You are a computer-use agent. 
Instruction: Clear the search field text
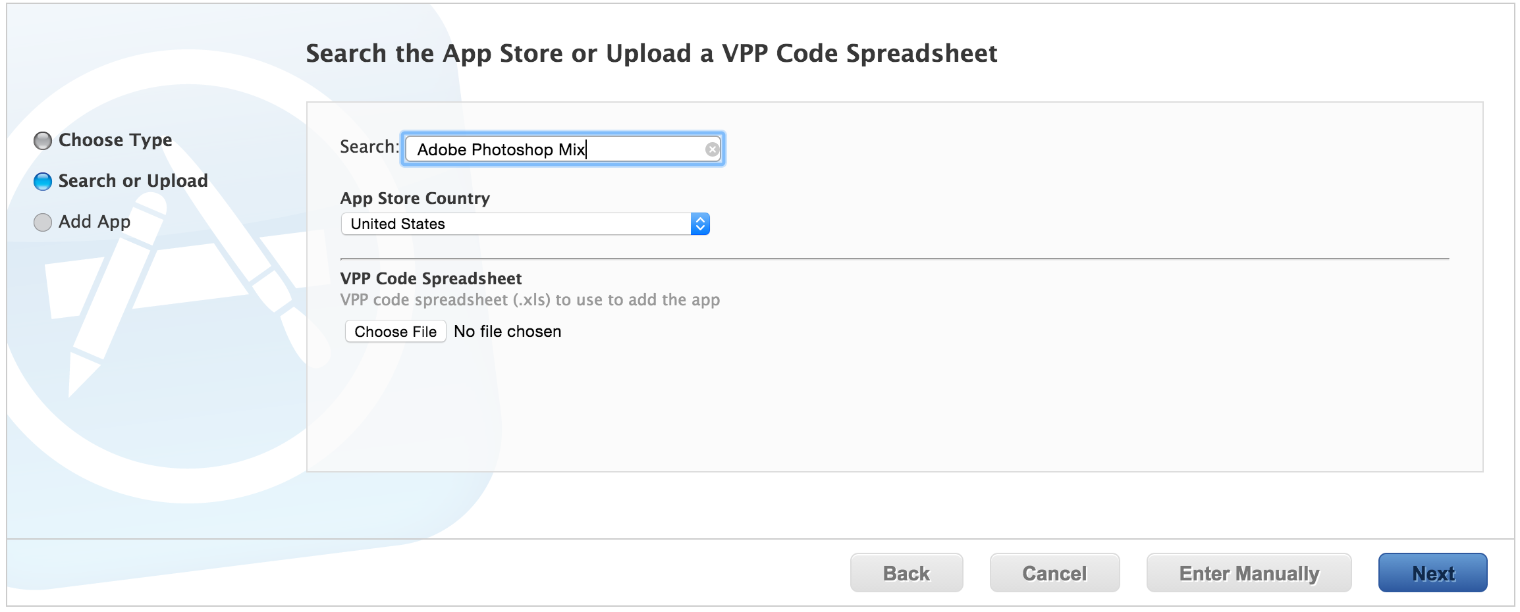[712, 149]
